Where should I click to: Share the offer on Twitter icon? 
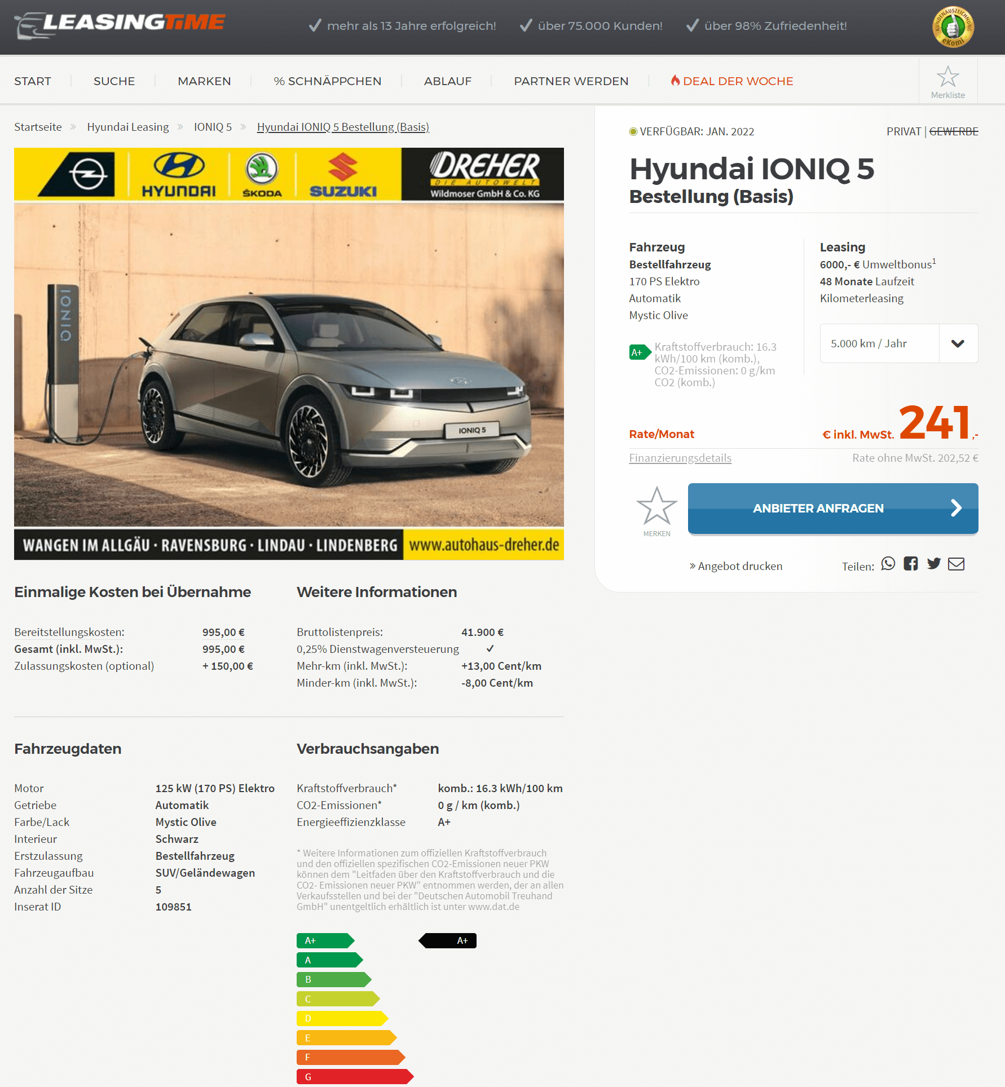click(x=933, y=564)
